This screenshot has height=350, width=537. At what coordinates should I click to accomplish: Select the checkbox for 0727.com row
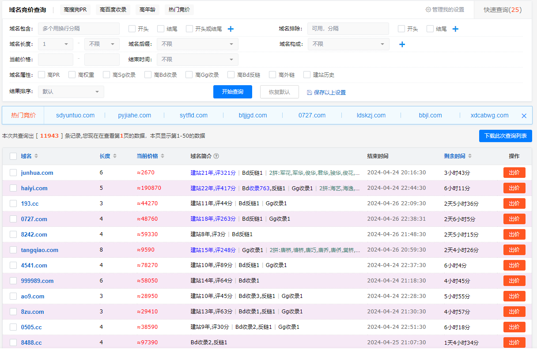click(13, 219)
